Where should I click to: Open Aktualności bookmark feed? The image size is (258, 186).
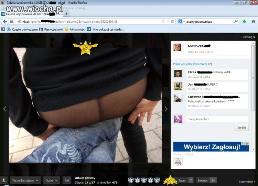pyautogui.click(x=75, y=30)
